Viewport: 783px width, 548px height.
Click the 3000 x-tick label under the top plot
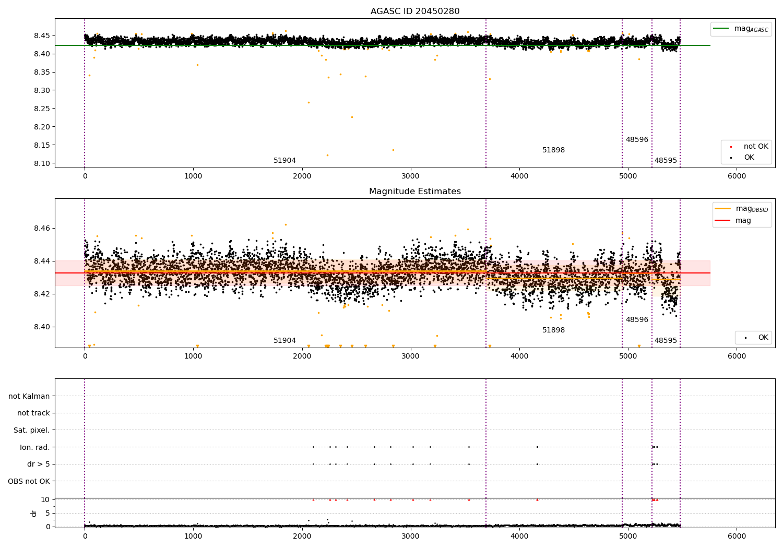click(x=411, y=176)
